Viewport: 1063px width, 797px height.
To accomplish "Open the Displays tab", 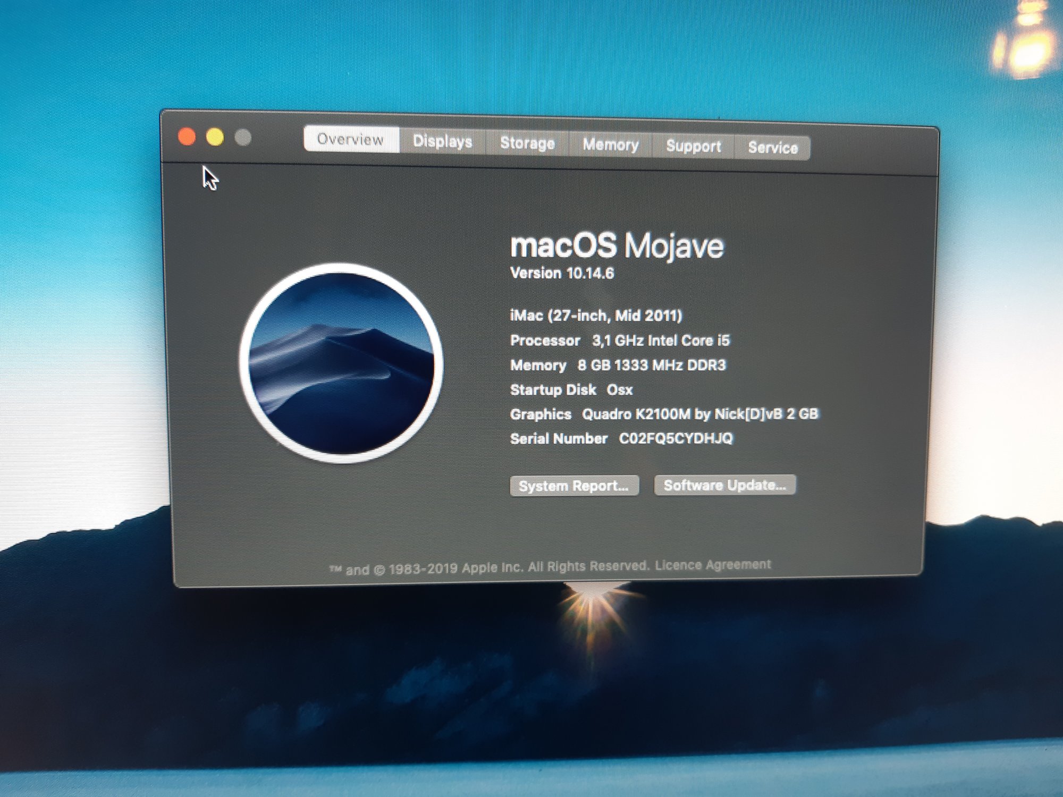I will [x=442, y=141].
